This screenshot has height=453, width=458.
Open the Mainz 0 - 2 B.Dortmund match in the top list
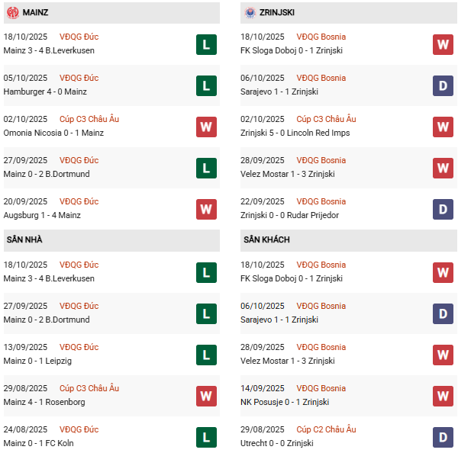pyautogui.click(x=47, y=174)
